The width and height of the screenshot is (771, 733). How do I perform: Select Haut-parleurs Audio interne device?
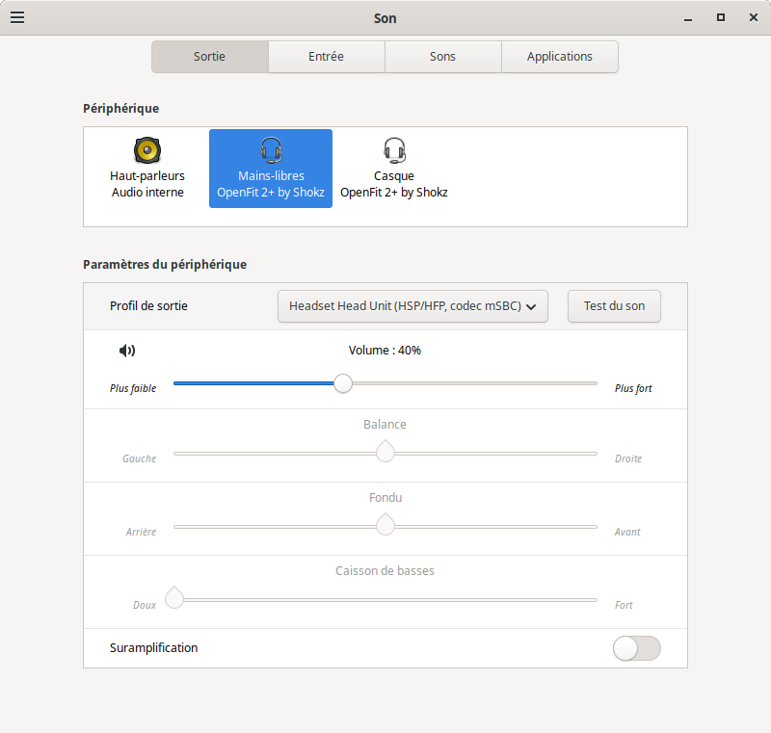pos(147,169)
